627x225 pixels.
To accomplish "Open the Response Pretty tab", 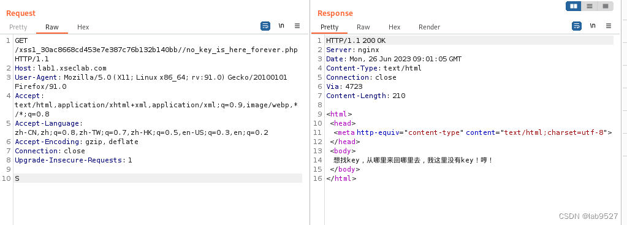I will click(x=330, y=27).
